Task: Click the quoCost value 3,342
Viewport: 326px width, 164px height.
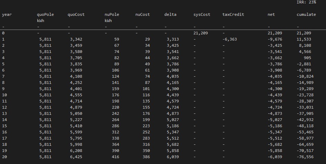Action: click(x=76, y=39)
